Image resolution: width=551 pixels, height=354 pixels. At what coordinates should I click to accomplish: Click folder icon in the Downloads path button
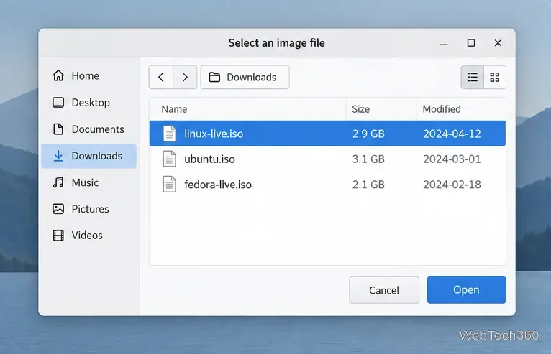click(x=214, y=77)
